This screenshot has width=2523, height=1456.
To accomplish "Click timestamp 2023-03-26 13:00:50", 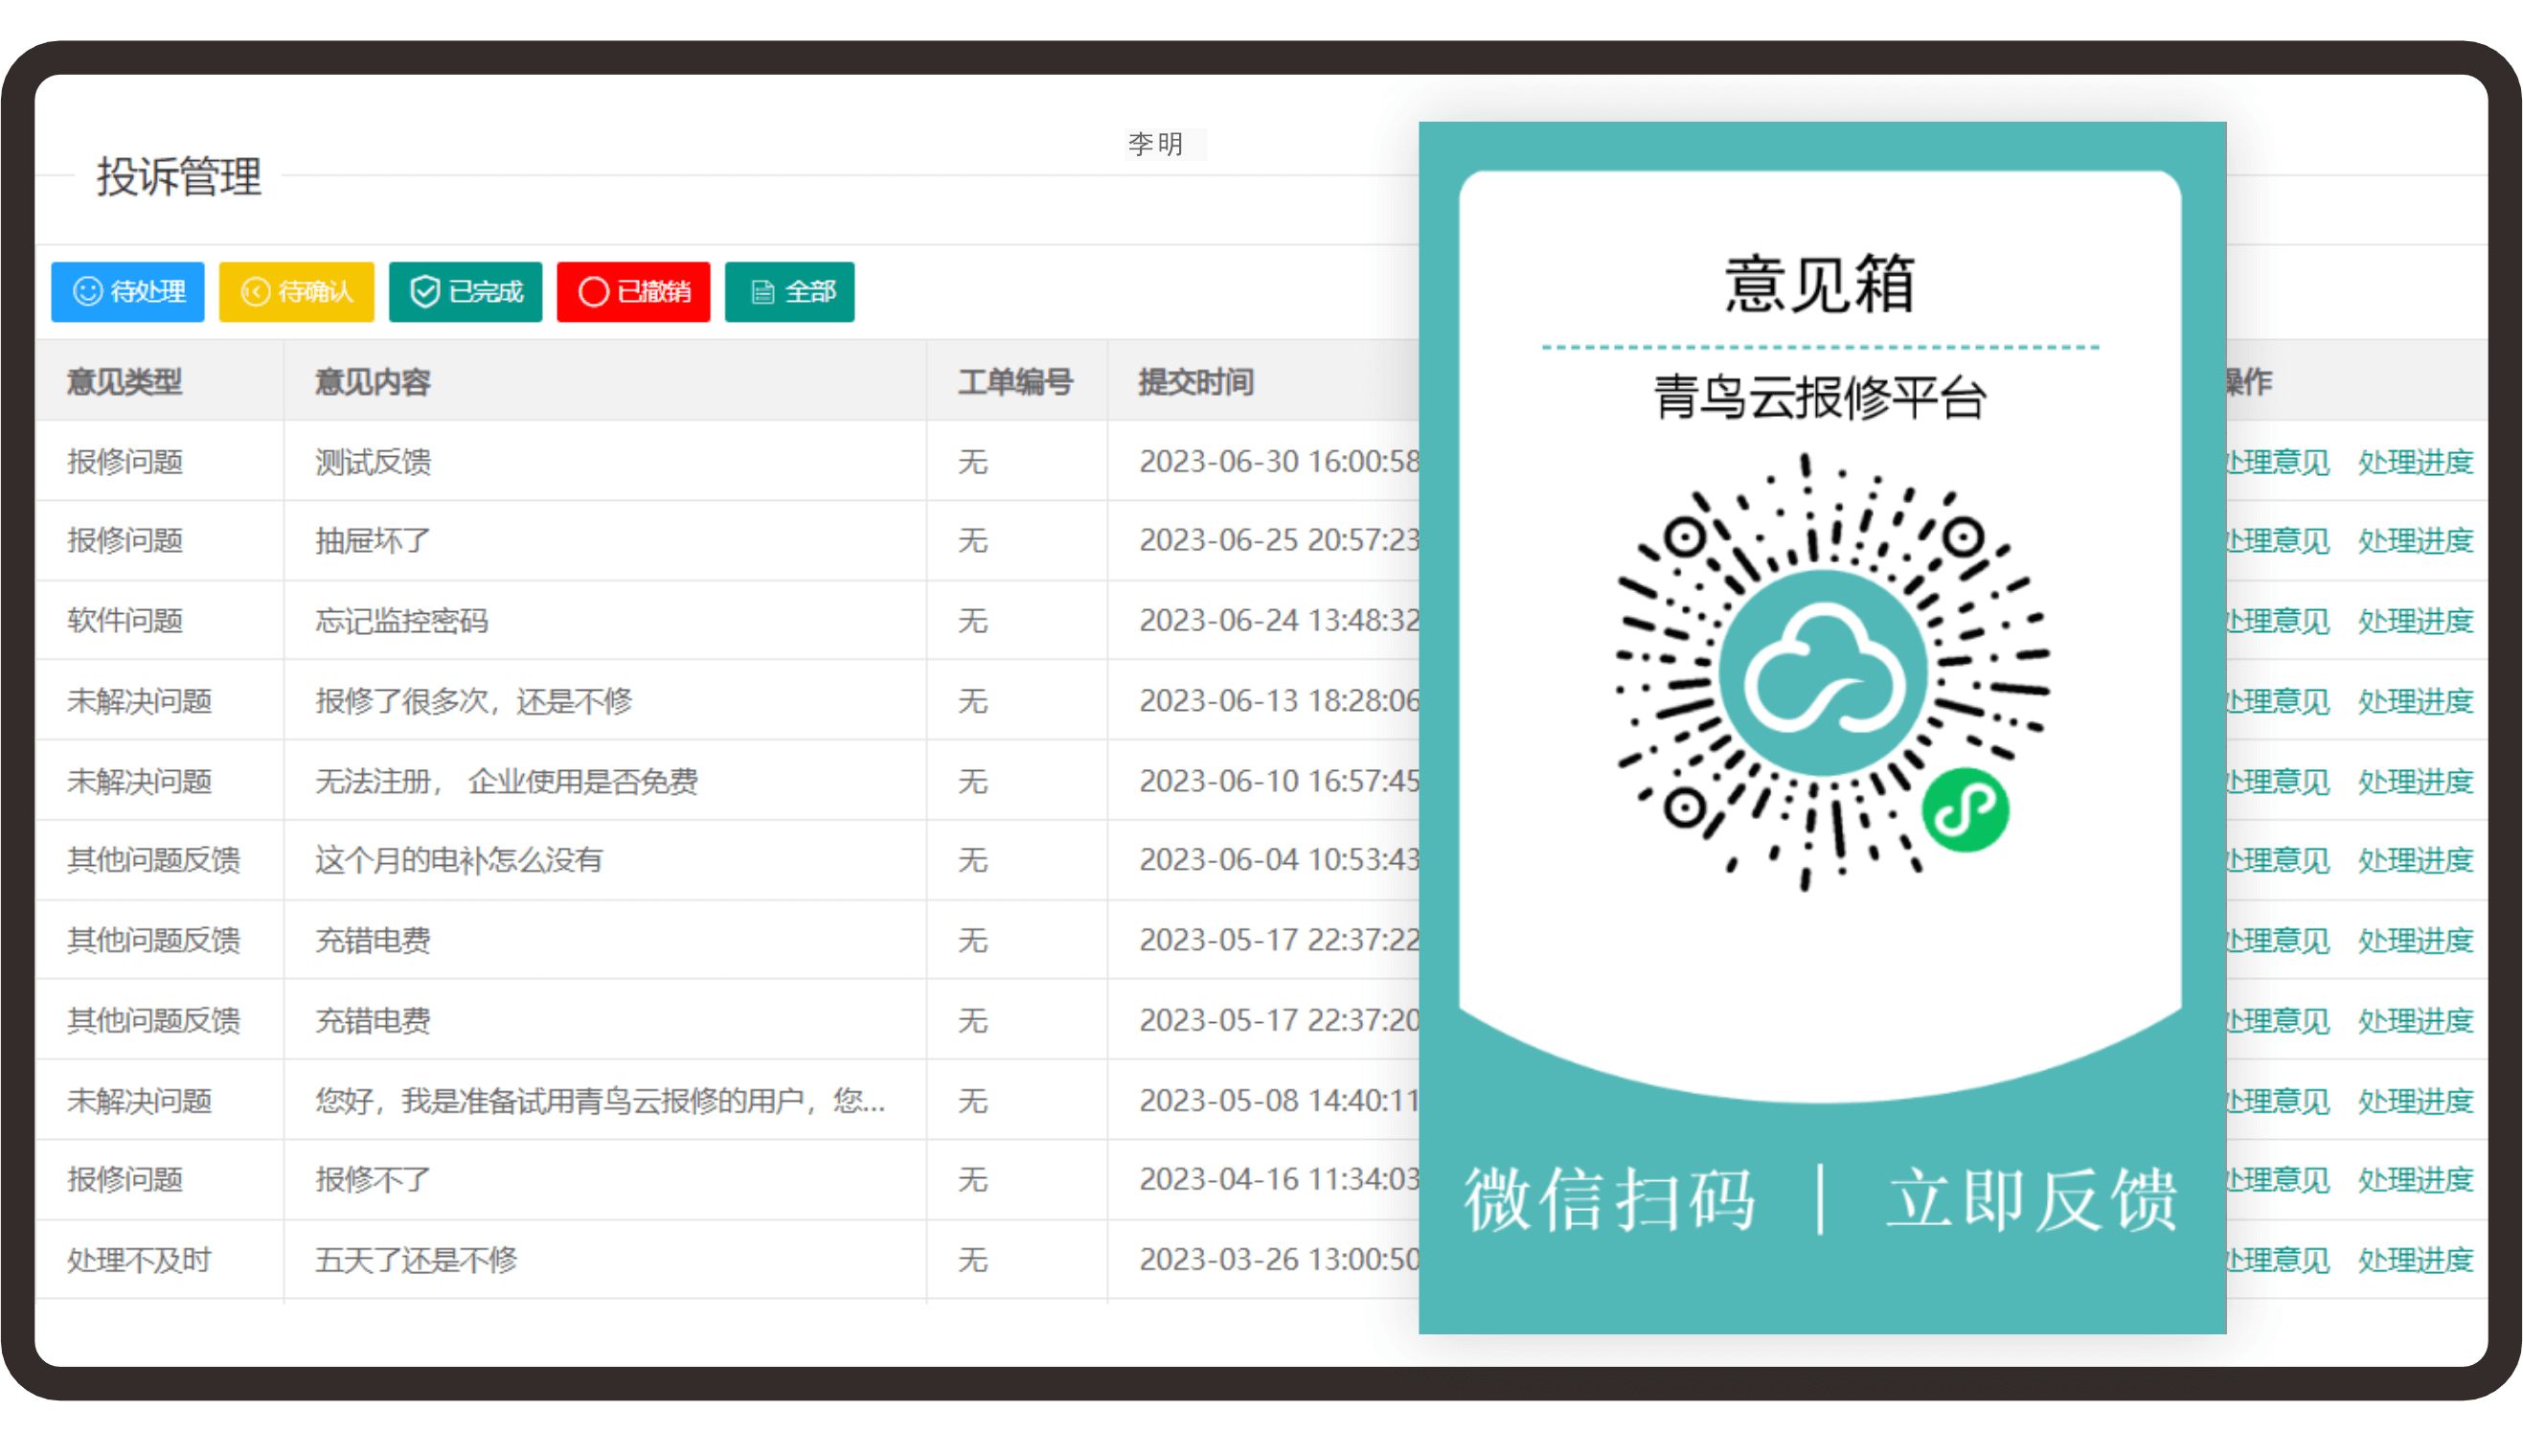I will point(1279,1260).
